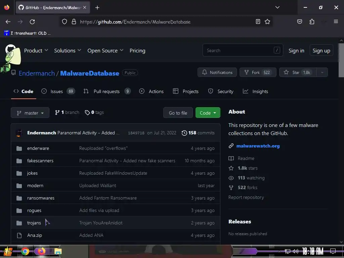The height and width of the screenshot is (258, 344).
Task: Bookmark this page with the star icon
Action: 267,21
